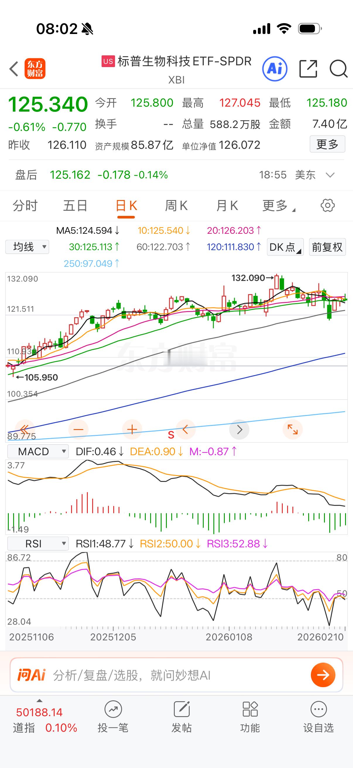This screenshot has width=353, height=768.
Task: Switch to 周K tab
Action: click(x=176, y=206)
